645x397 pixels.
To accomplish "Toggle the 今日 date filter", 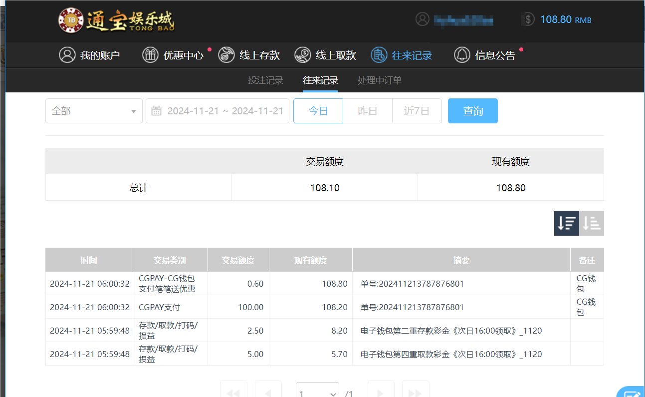I will point(318,111).
